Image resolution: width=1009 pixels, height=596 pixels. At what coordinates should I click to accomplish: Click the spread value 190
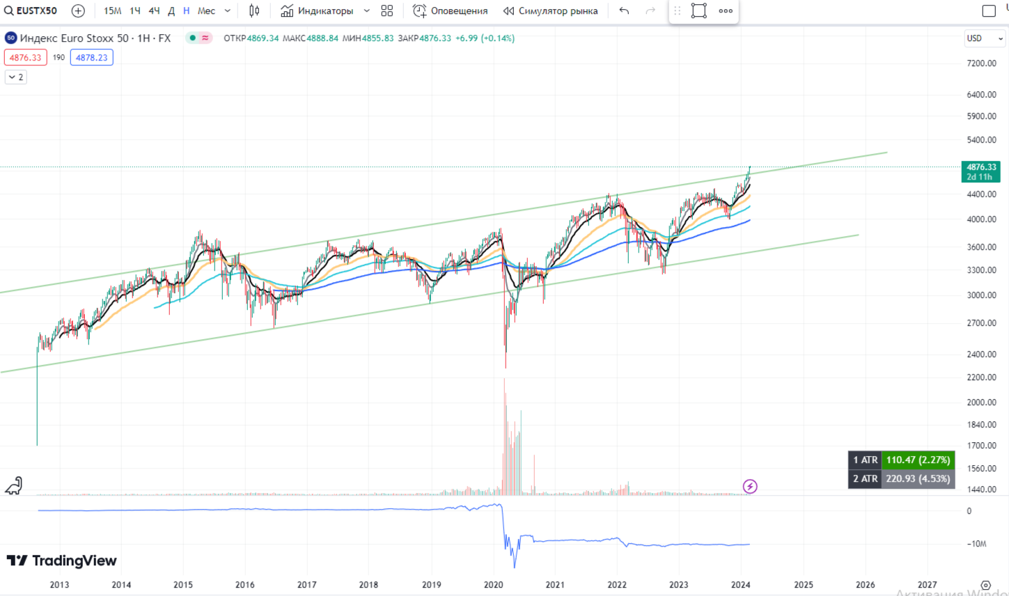tap(58, 57)
